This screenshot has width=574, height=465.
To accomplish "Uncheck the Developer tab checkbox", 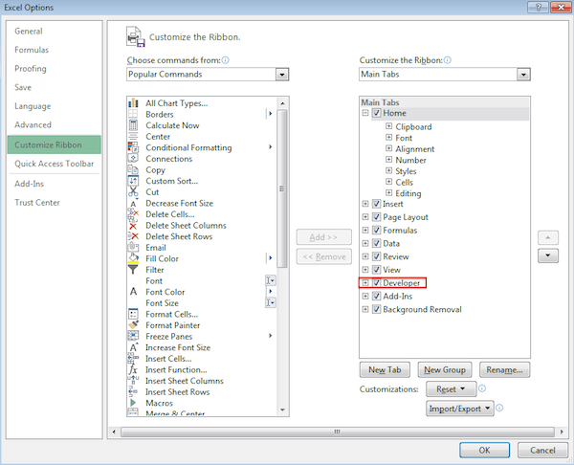I will (377, 283).
